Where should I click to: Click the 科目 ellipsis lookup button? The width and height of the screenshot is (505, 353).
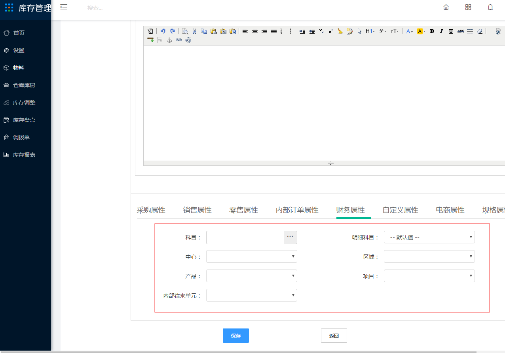(x=290, y=237)
